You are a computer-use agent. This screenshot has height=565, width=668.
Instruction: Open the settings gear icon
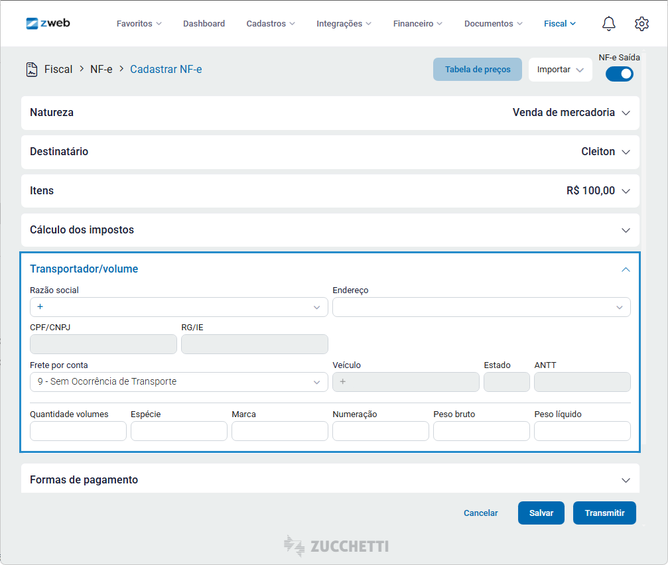click(x=641, y=24)
